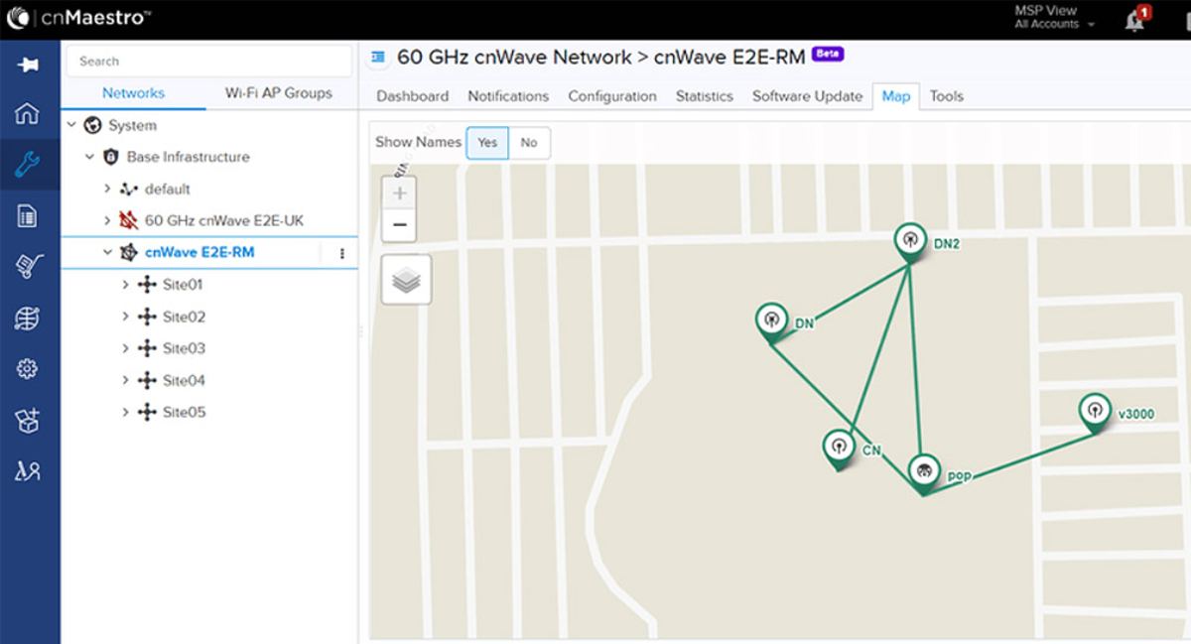Image resolution: width=1191 pixels, height=644 pixels.
Task: Open the Notifications tab
Action: pyautogui.click(x=508, y=96)
